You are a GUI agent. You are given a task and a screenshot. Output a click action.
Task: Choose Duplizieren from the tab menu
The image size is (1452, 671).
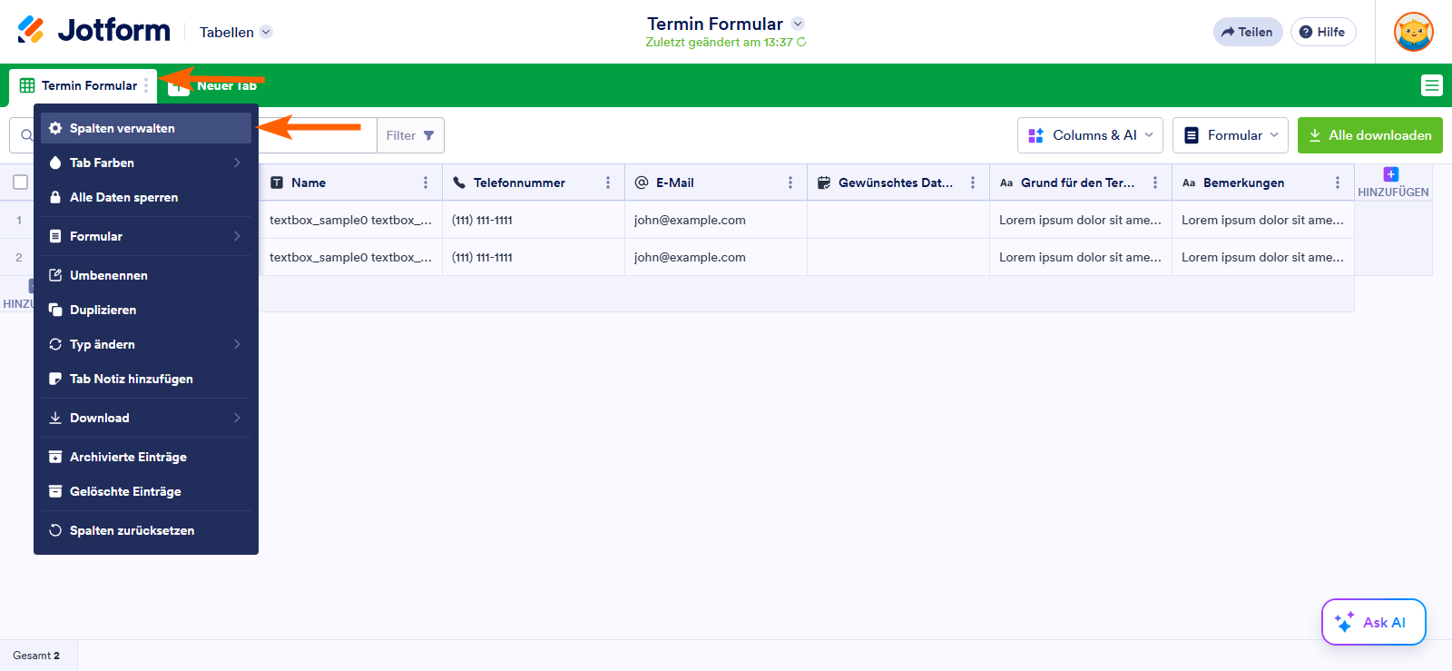click(x=146, y=310)
